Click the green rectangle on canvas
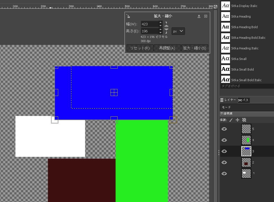Image resolution: width=274 pixels, height=202 pixels. [x=142, y=161]
